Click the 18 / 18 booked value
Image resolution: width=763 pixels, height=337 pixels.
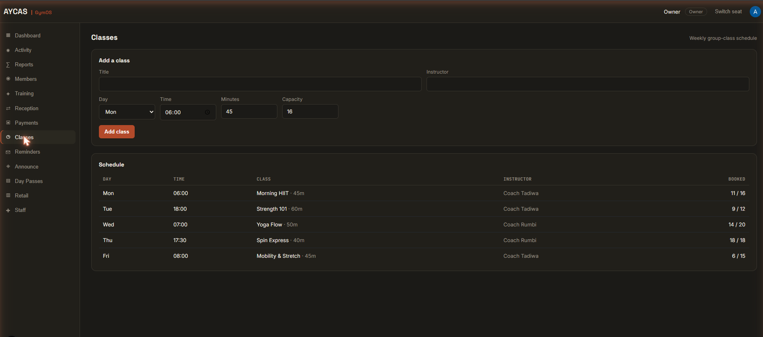pos(737,240)
